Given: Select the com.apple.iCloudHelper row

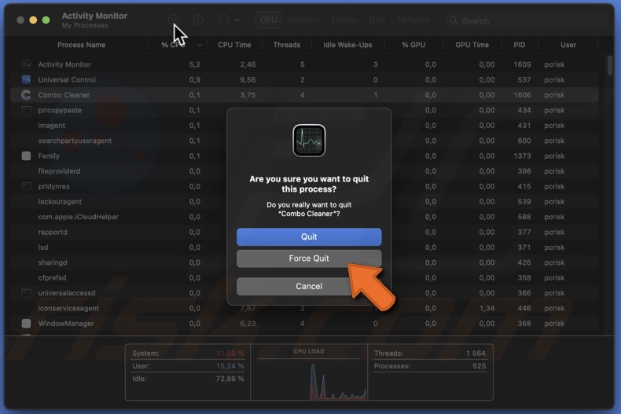Looking at the screenshot, I should click(304, 217).
